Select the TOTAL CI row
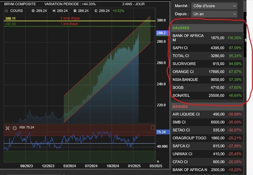This screenshot has height=175, width=253. click(207, 56)
